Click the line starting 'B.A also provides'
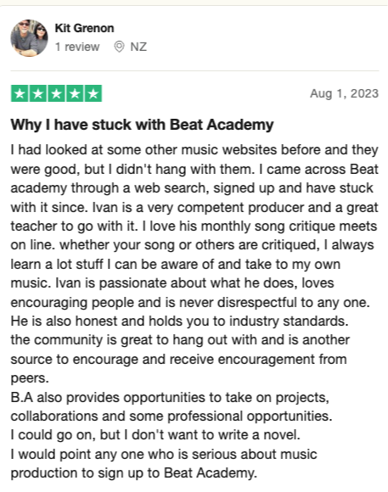 (x=170, y=398)
